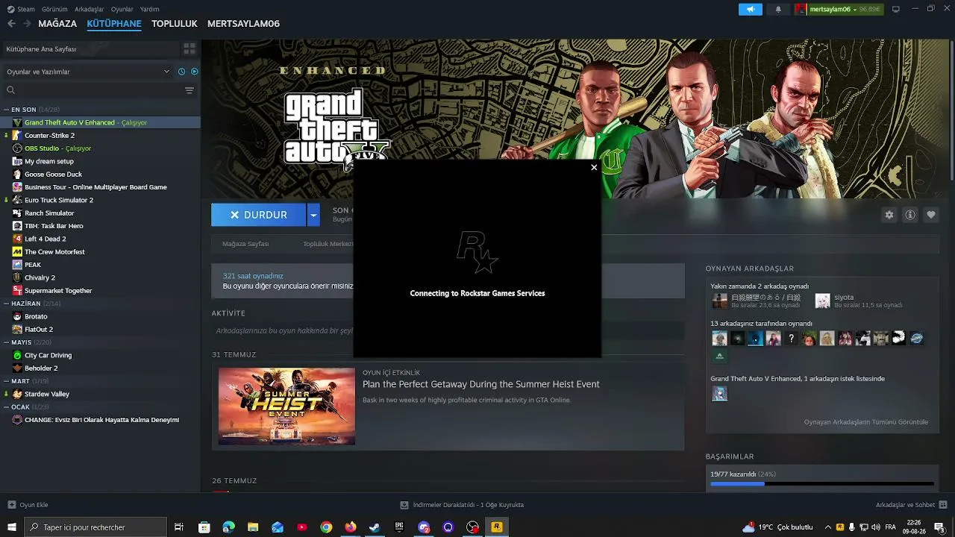955x537 pixels.
Task: Open paused downloads status
Action: (x=462, y=505)
